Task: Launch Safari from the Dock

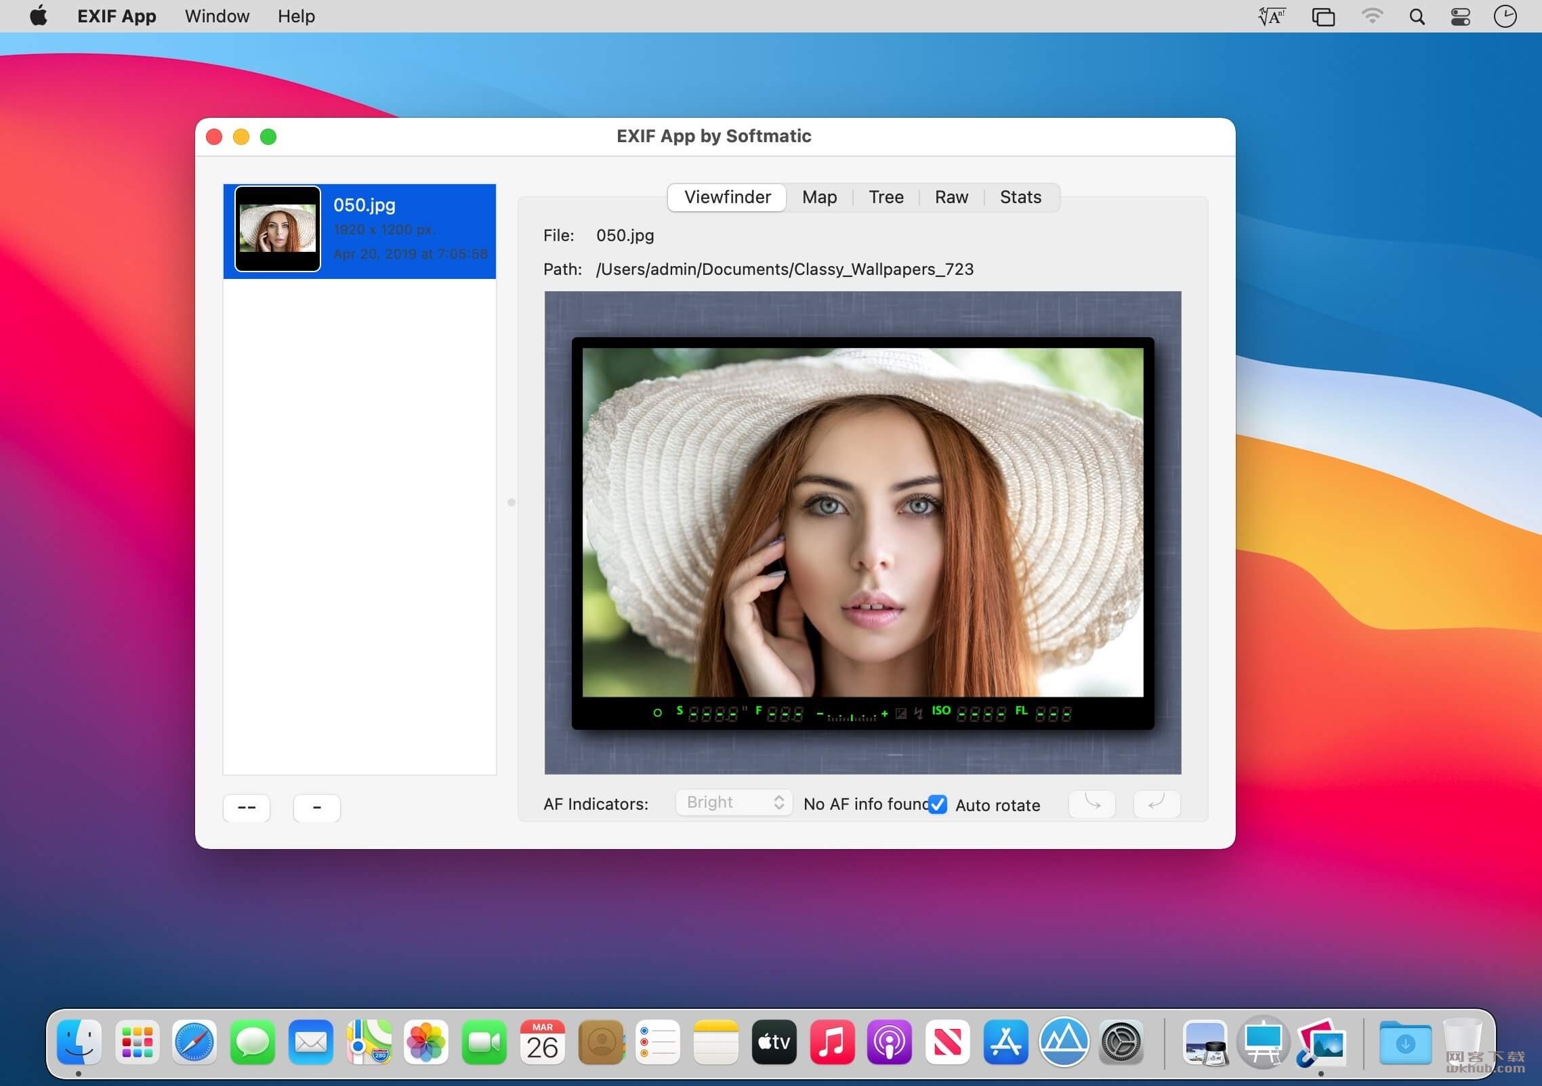Action: pyautogui.click(x=194, y=1042)
